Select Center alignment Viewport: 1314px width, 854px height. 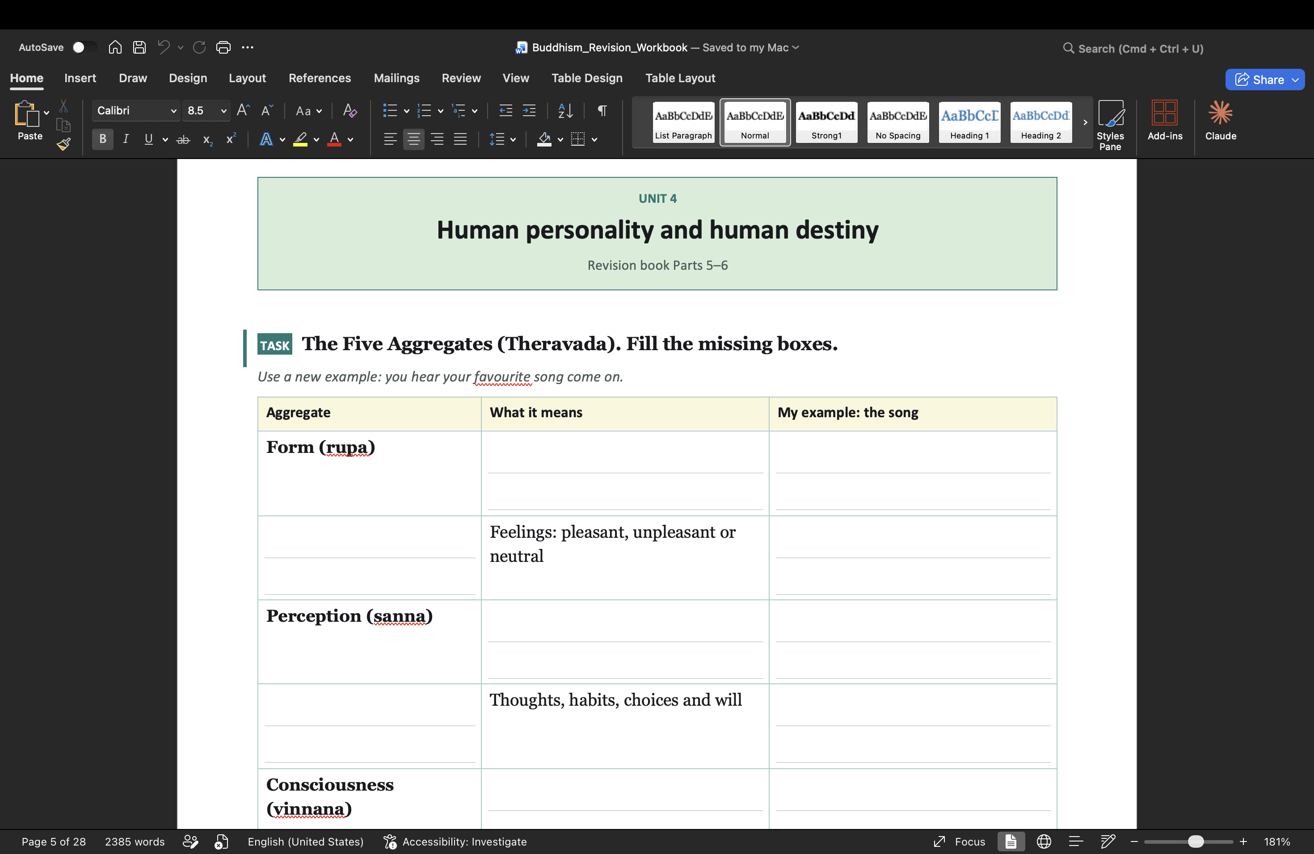(413, 139)
